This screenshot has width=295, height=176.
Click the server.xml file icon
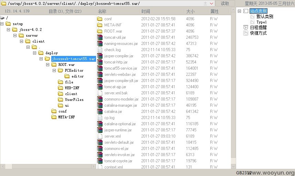pos(100,136)
